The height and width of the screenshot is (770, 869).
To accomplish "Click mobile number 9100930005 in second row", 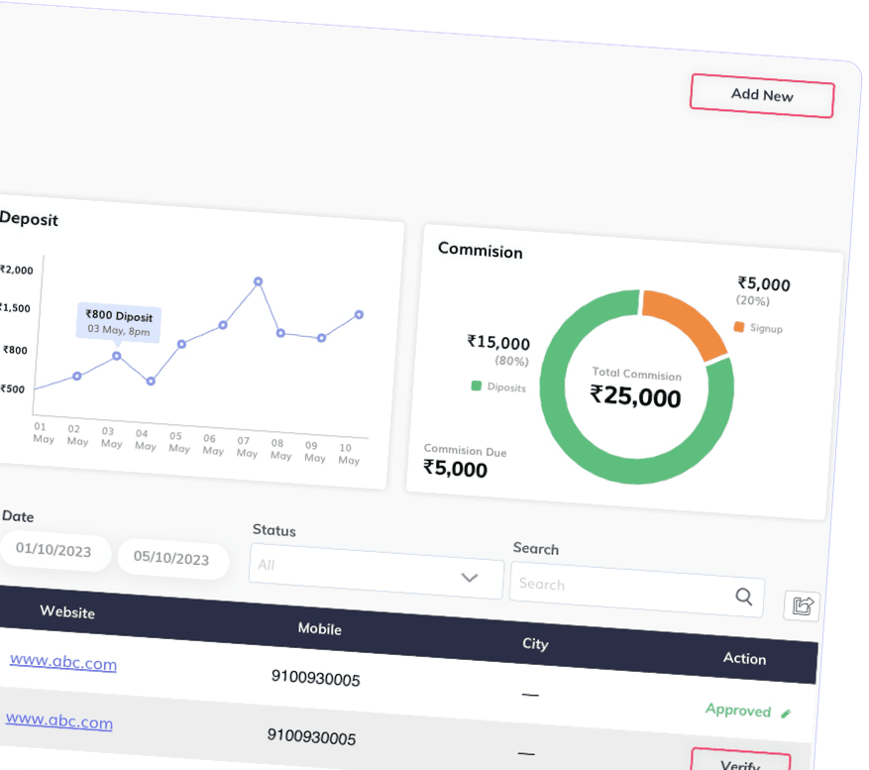I will click(x=311, y=736).
